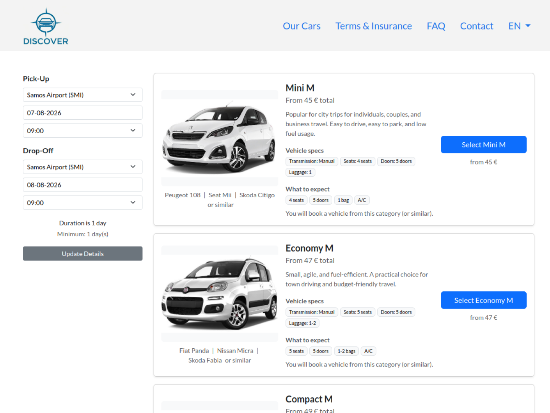The height and width of the screenshot is (413, 550).
Task: Click the Discover logo icon
Action: (46, 26)
